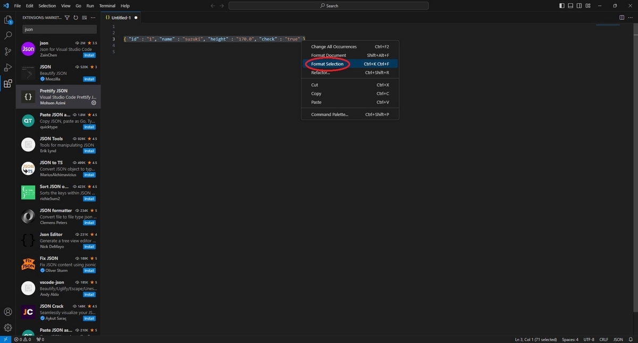Image resolution: width=638 pixels, height=343 pixels.
Task: Toggle primary side bar layout icon
Action: (x=563, y=6)
